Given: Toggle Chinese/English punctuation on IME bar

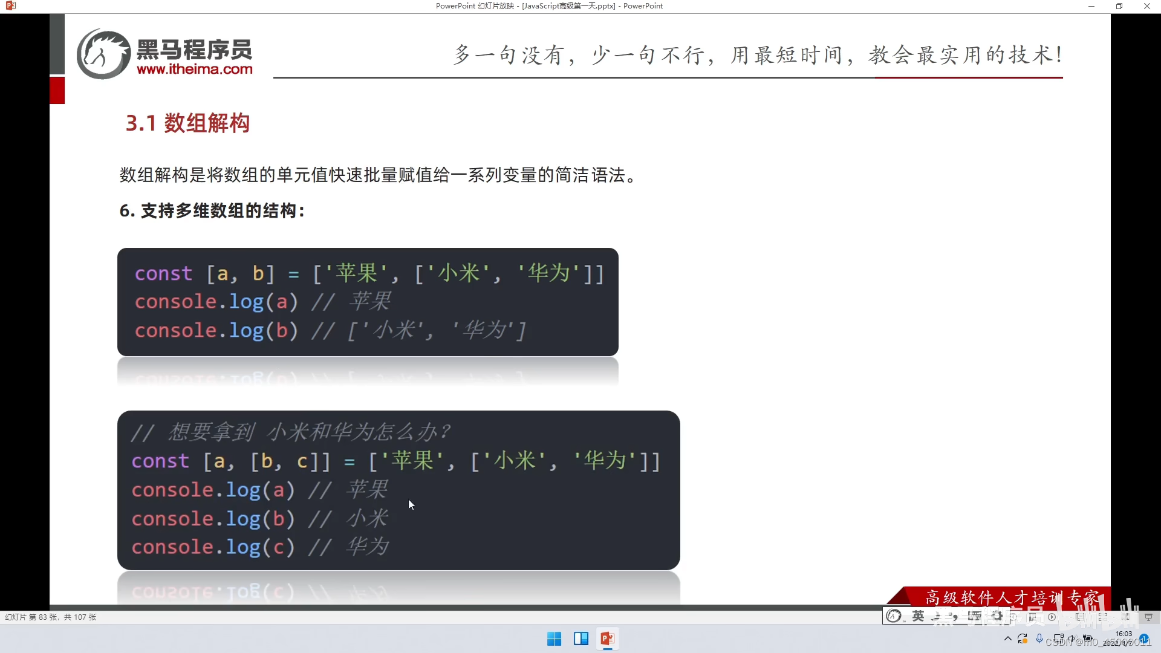Looking at the screenshot, I should 957,616.
